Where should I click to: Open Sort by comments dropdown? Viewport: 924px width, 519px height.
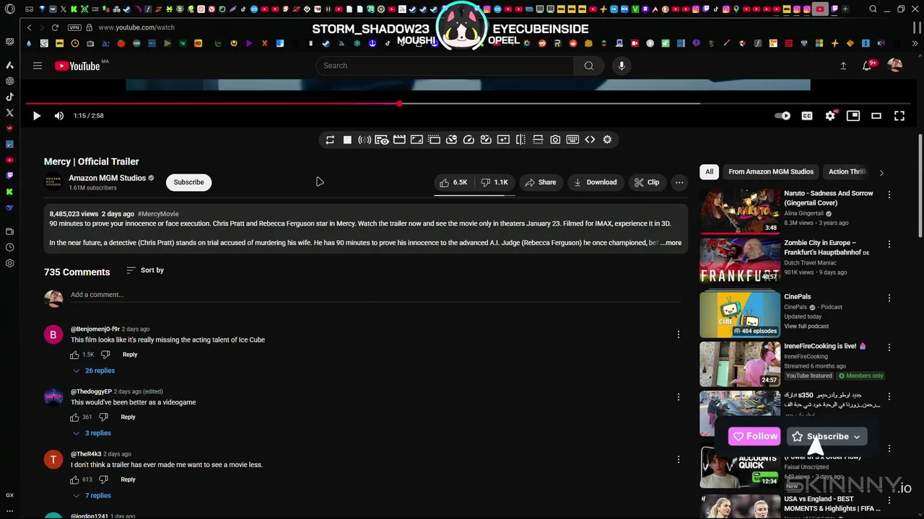[x=145, y=270]
